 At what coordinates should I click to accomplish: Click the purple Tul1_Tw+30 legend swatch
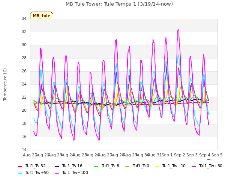tap(193, 166)
